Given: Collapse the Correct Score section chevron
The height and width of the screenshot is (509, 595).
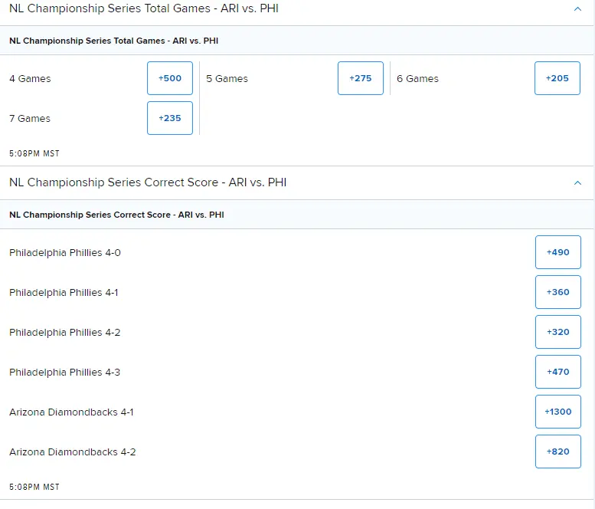Looking at the screenshot, I should click(577, 183).
